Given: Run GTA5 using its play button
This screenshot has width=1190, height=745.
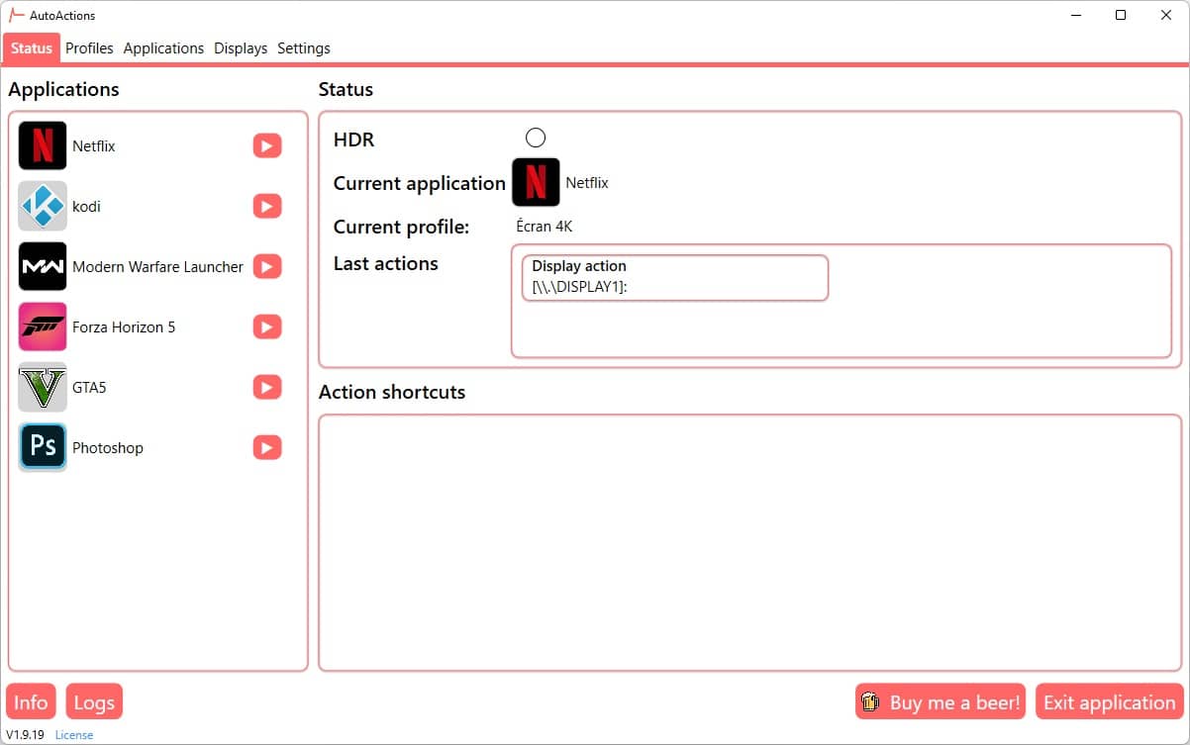Looking at the screenshot, I should pyautogui.click(x=267, y=387).
